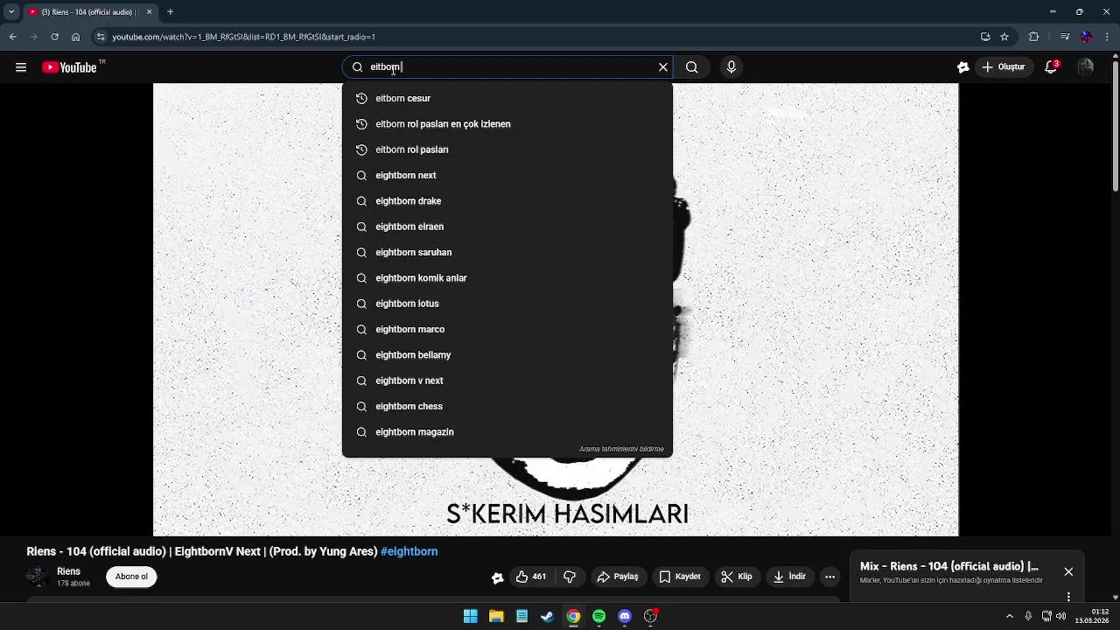
Task: Go to YouTube home via logo
Action: 69,67
